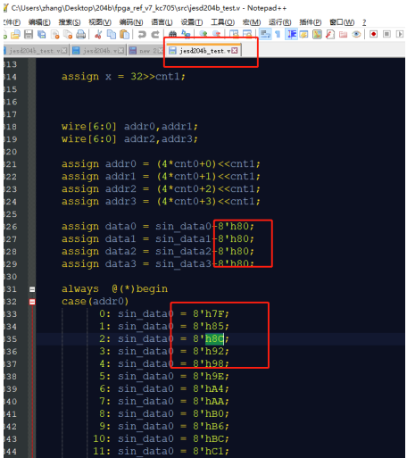Click the Redo arrow icon
The height and width of the screenshot is (458, 407).
point(155,35)
